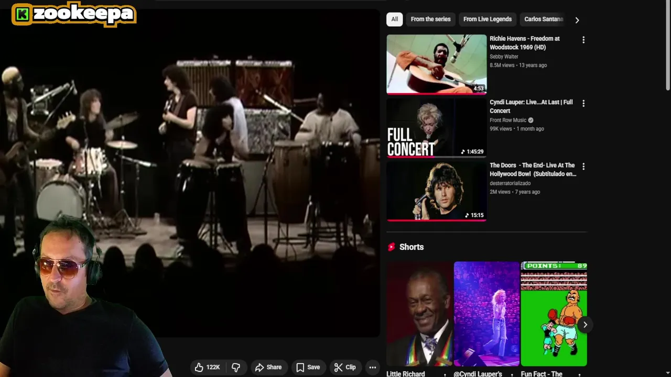Show next Shorts with arrow button
This screenshot has height=377, width=671.
tap(585, 325)
